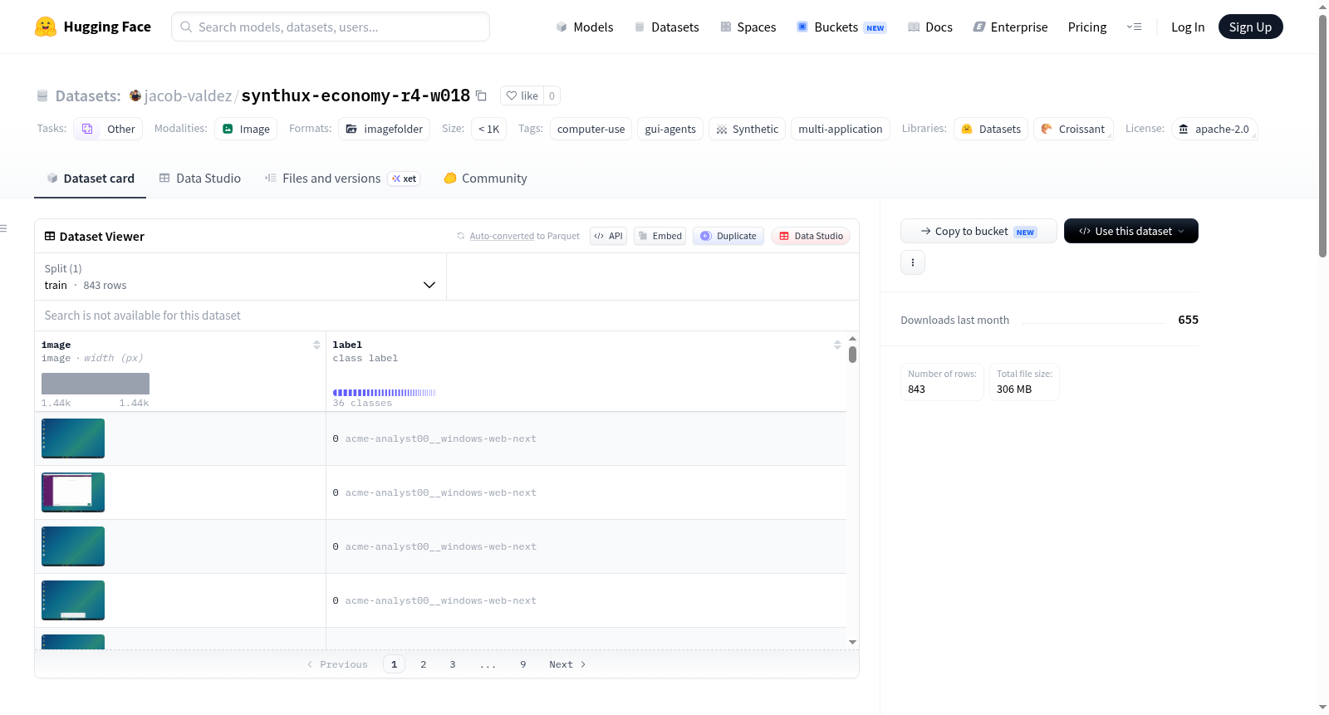The image size is (1329, 715).
Task: Go to the Next page
Action: point(567,664)
